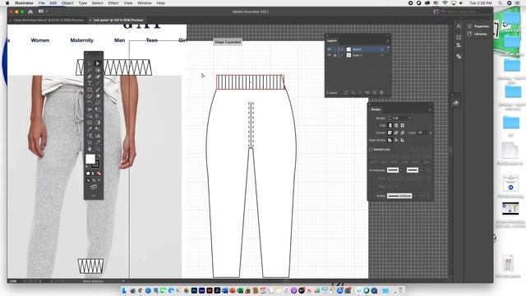Screen dimensions: 526x296
Task: Click the stroke Weight stepper arrows
Action: (x=389, y=118)
